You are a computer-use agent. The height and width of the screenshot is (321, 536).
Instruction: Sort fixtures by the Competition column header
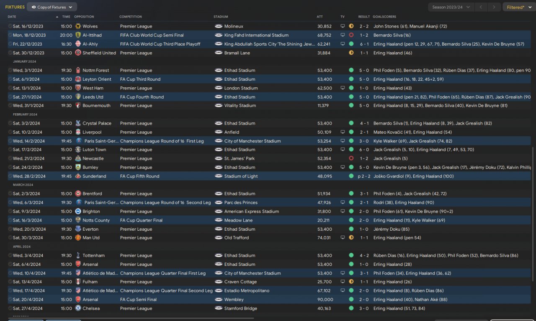[131, 17]
